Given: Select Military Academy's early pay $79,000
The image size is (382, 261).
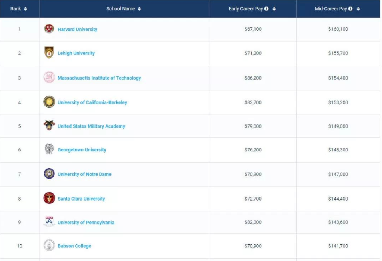Looking at the screenshot, I should 253,126.
